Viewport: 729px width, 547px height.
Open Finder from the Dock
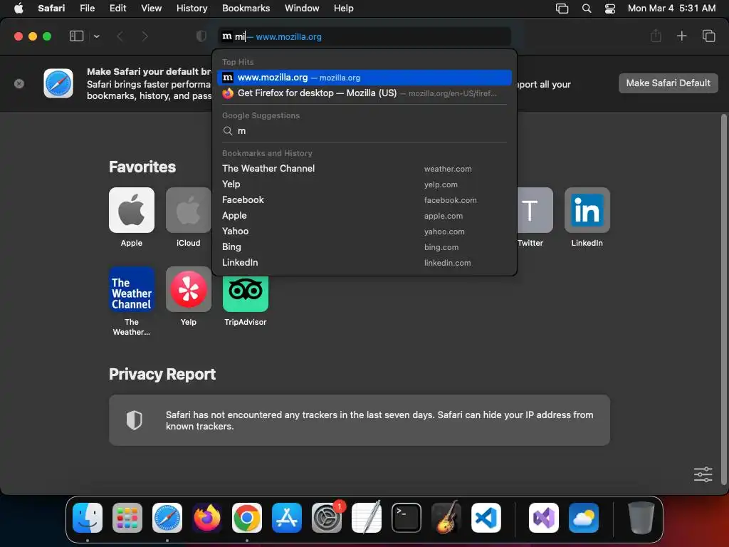pyautogui.click(x=88, y=517)
